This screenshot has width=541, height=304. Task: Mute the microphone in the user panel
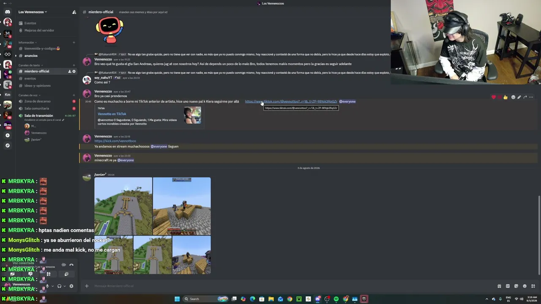pos(47,286)
